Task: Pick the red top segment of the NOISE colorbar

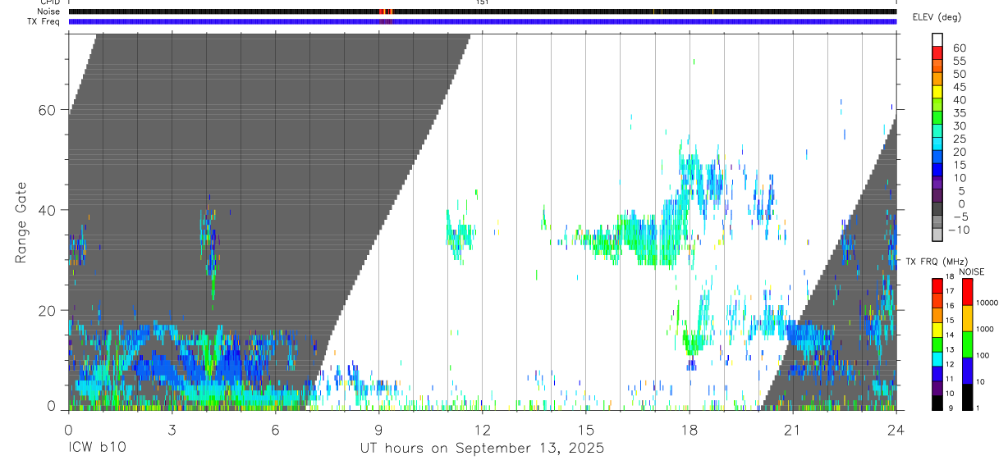Action: click(x=967, y=292)
